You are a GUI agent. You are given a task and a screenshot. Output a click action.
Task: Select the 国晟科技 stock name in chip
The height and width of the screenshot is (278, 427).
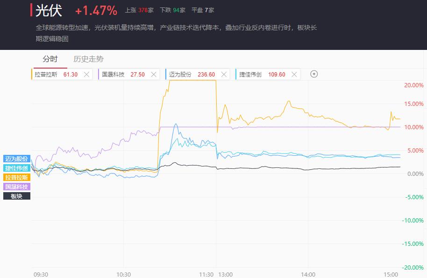pyautogui.click(x=113, y=74)
